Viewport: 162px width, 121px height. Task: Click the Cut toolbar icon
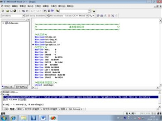(19, 11)
